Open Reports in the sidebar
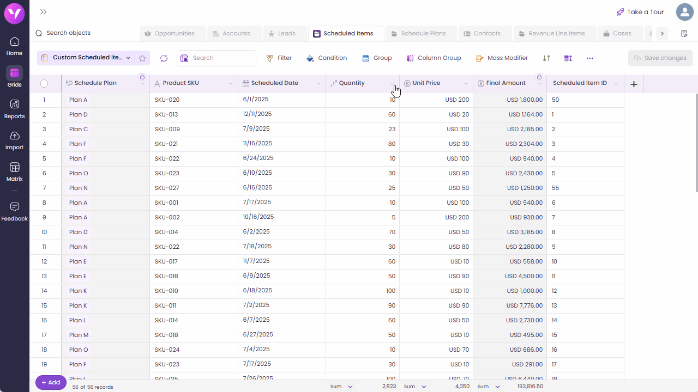Screen dimensions: 698x392 [15, 109]
